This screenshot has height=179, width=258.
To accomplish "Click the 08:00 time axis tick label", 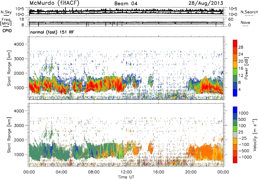I will 94,172.
